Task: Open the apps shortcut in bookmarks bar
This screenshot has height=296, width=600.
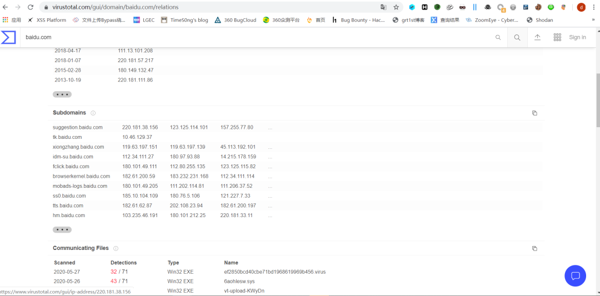Action: 12,20
